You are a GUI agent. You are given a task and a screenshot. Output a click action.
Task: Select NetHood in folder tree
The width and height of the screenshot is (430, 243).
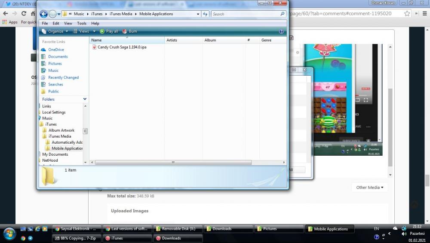(x=50, y=160)
